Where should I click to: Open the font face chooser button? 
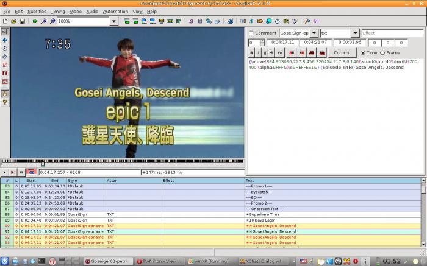(279, 53)
